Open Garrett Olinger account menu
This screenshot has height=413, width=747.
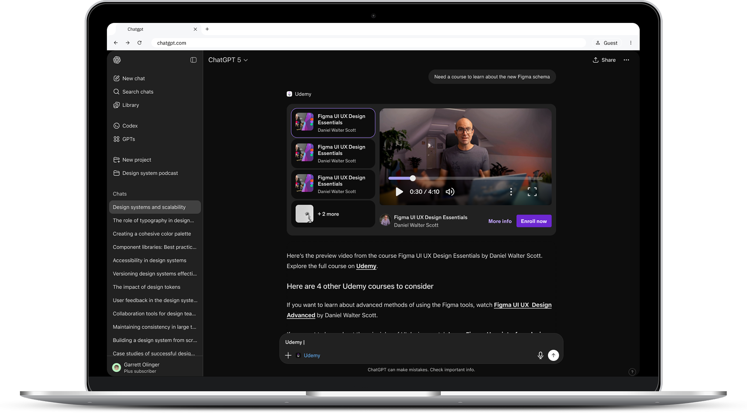coord(155,367)
